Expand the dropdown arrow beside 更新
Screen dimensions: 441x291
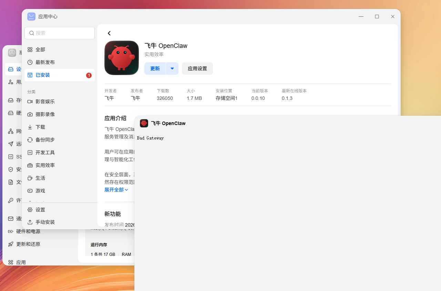172,69
